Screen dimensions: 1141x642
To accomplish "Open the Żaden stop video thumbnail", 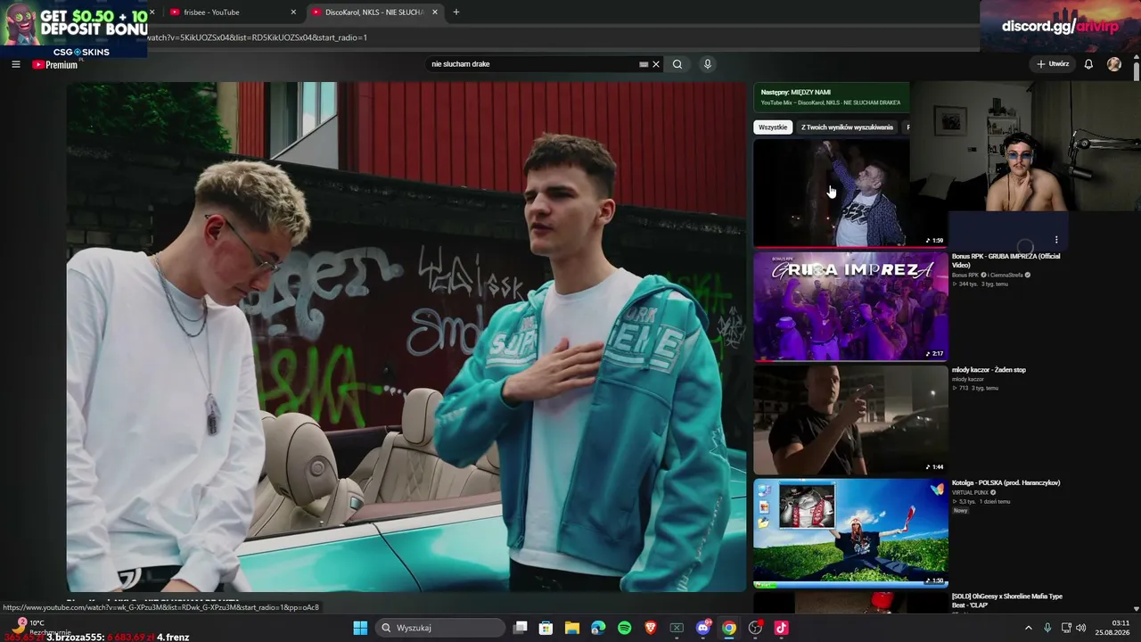I will coord(850,420).
